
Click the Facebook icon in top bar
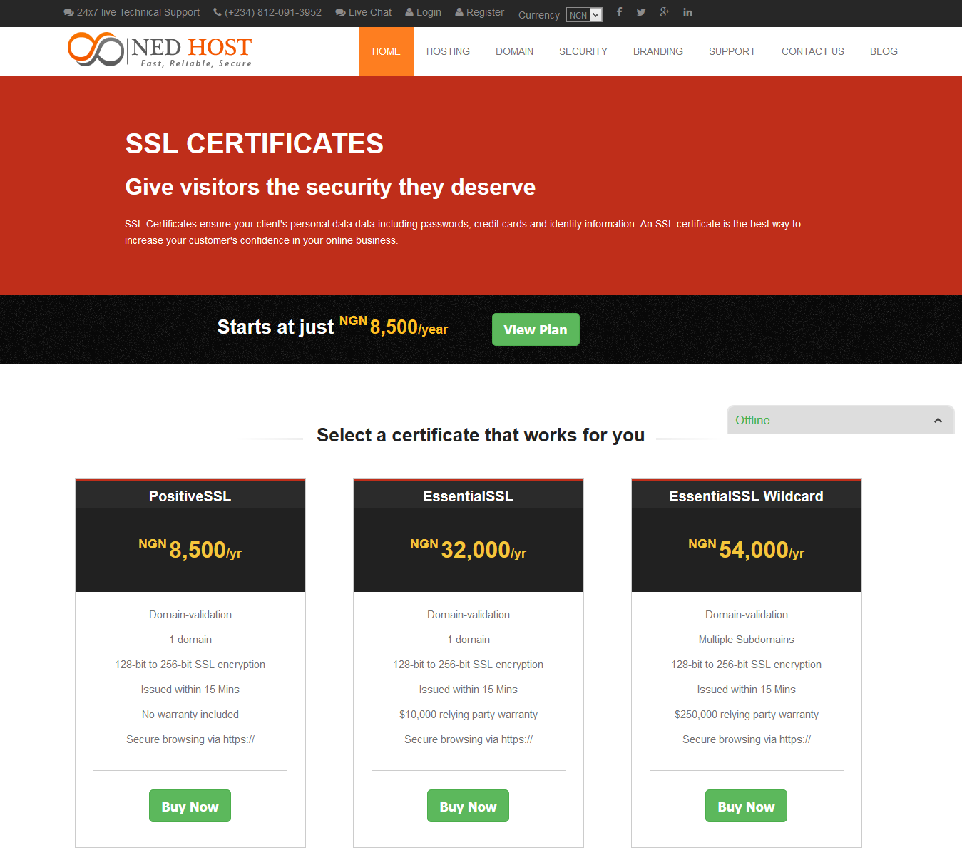pyautogui.click(x=619, y=12)
